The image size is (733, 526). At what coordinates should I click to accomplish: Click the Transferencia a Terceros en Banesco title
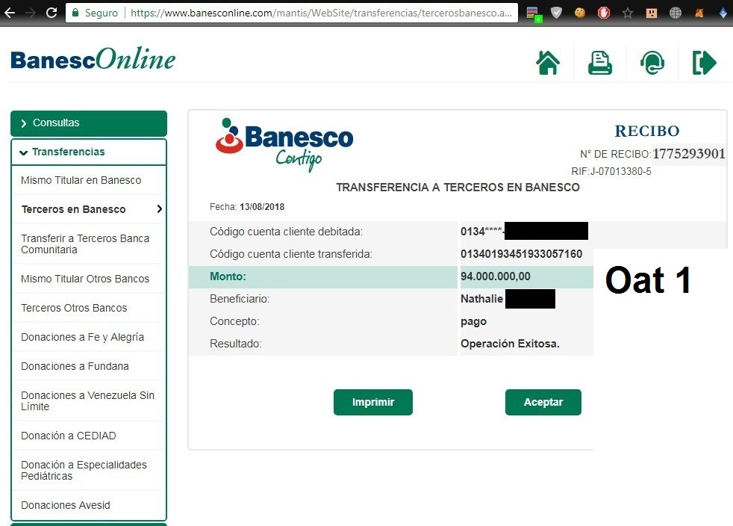point(458,188)
